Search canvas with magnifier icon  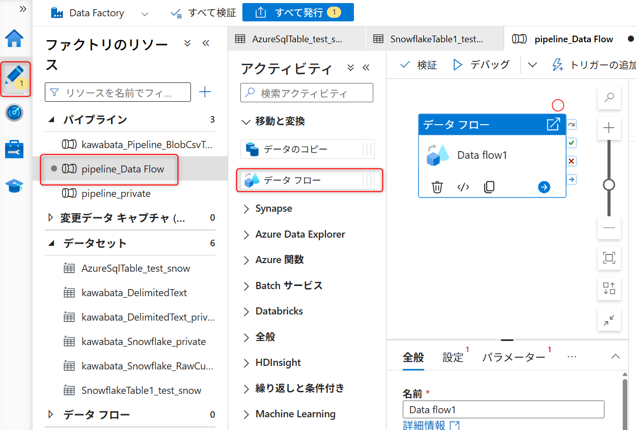pyautogui.click(x=609, y=98)
